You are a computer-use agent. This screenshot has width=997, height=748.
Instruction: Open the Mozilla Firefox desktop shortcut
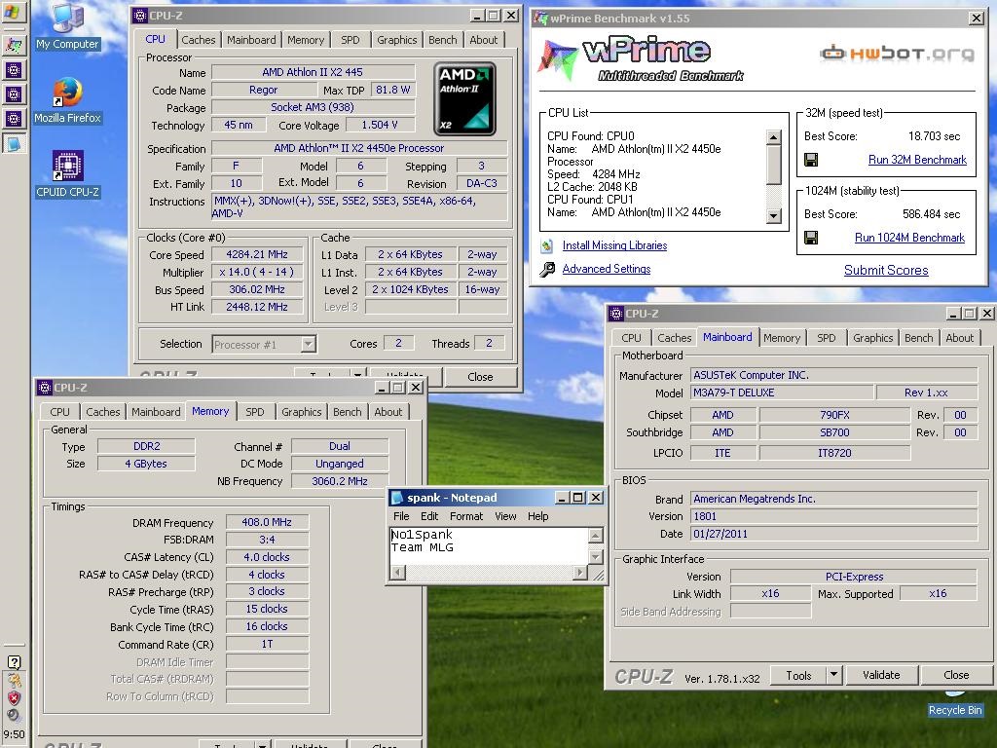(x=67, y=100)
